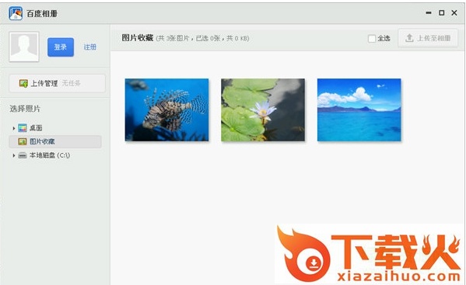Click the blank user avatar picture
The width and height of the screenshot is (466, 285).
[24, 47]
